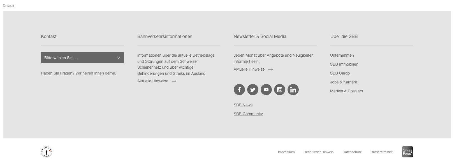This screenshot has width=454, height=168.
Task: Open Aktuelle Hinweise under Newsletter & Social Media
Action: [x=249, y=69]
